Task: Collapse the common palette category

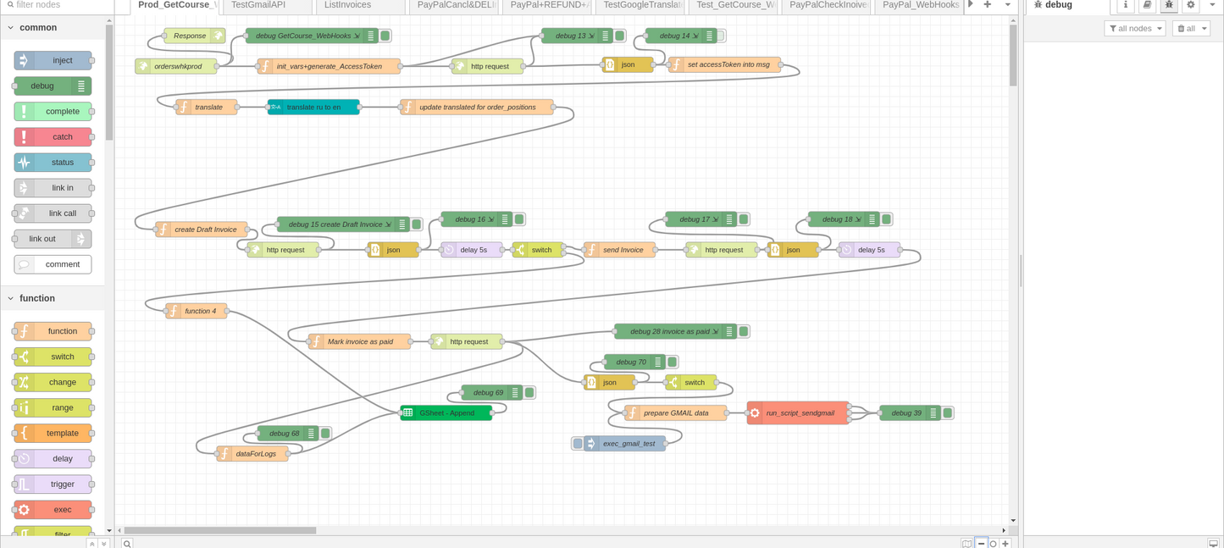Action: tap(11, 28)
